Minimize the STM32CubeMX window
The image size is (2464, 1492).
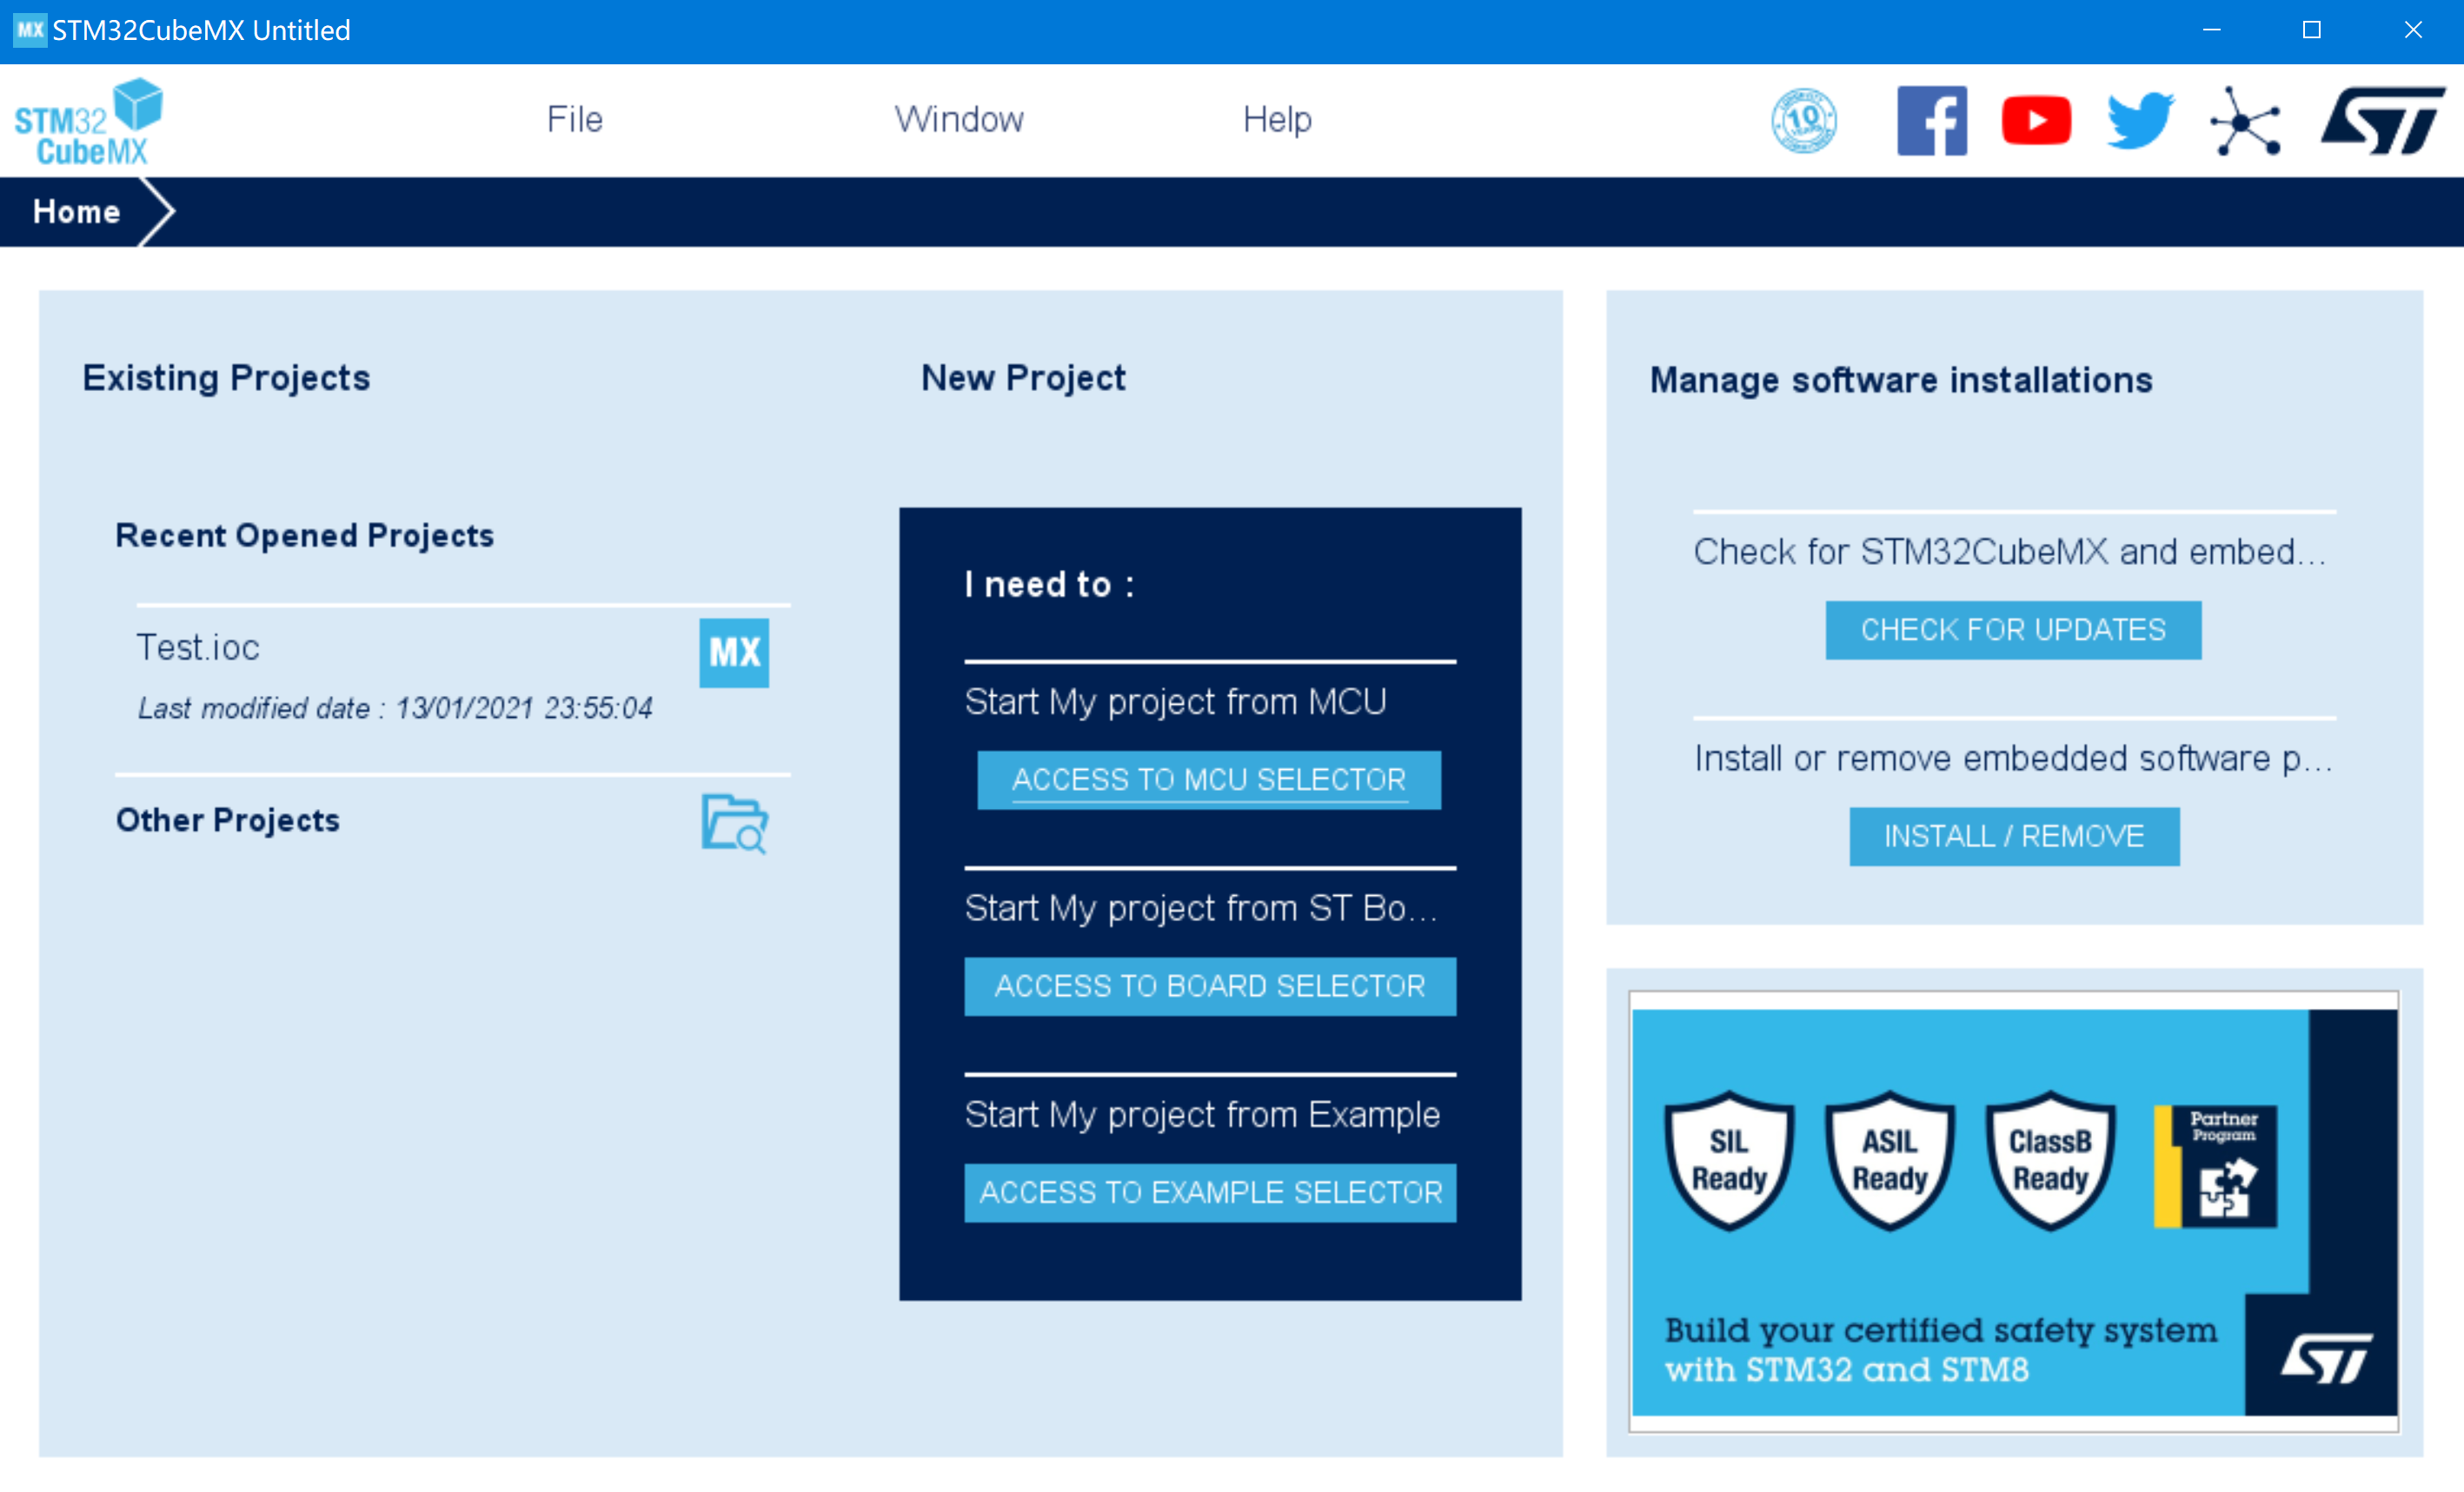[x=2211, y=30]
